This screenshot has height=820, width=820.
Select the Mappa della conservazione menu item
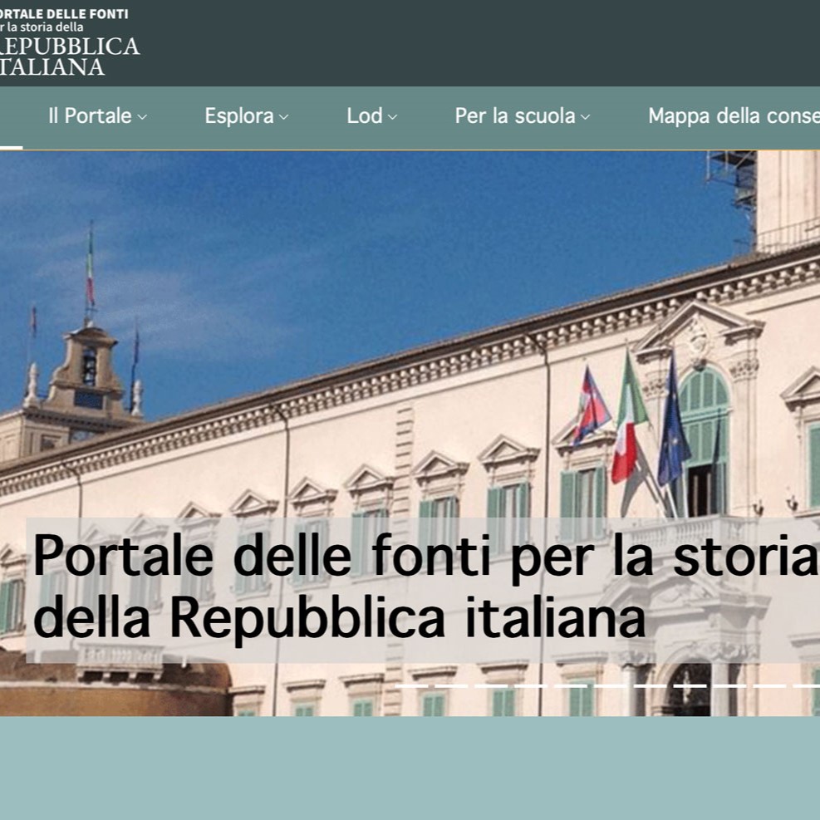click(x=734, y=116)
